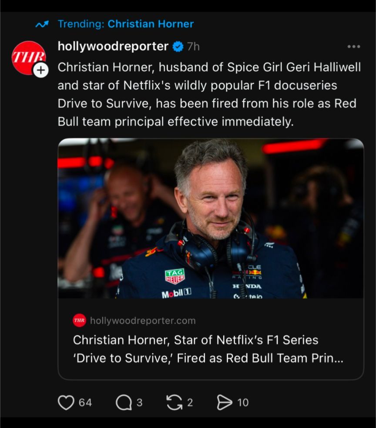View the 3 replies count
This screenshot has width=376, height=428.
pyautogui.click(x=139, y=403)
